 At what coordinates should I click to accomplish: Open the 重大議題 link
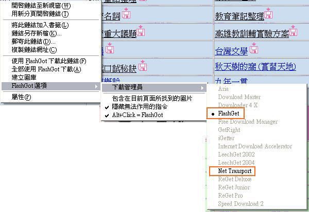[119, 34]
